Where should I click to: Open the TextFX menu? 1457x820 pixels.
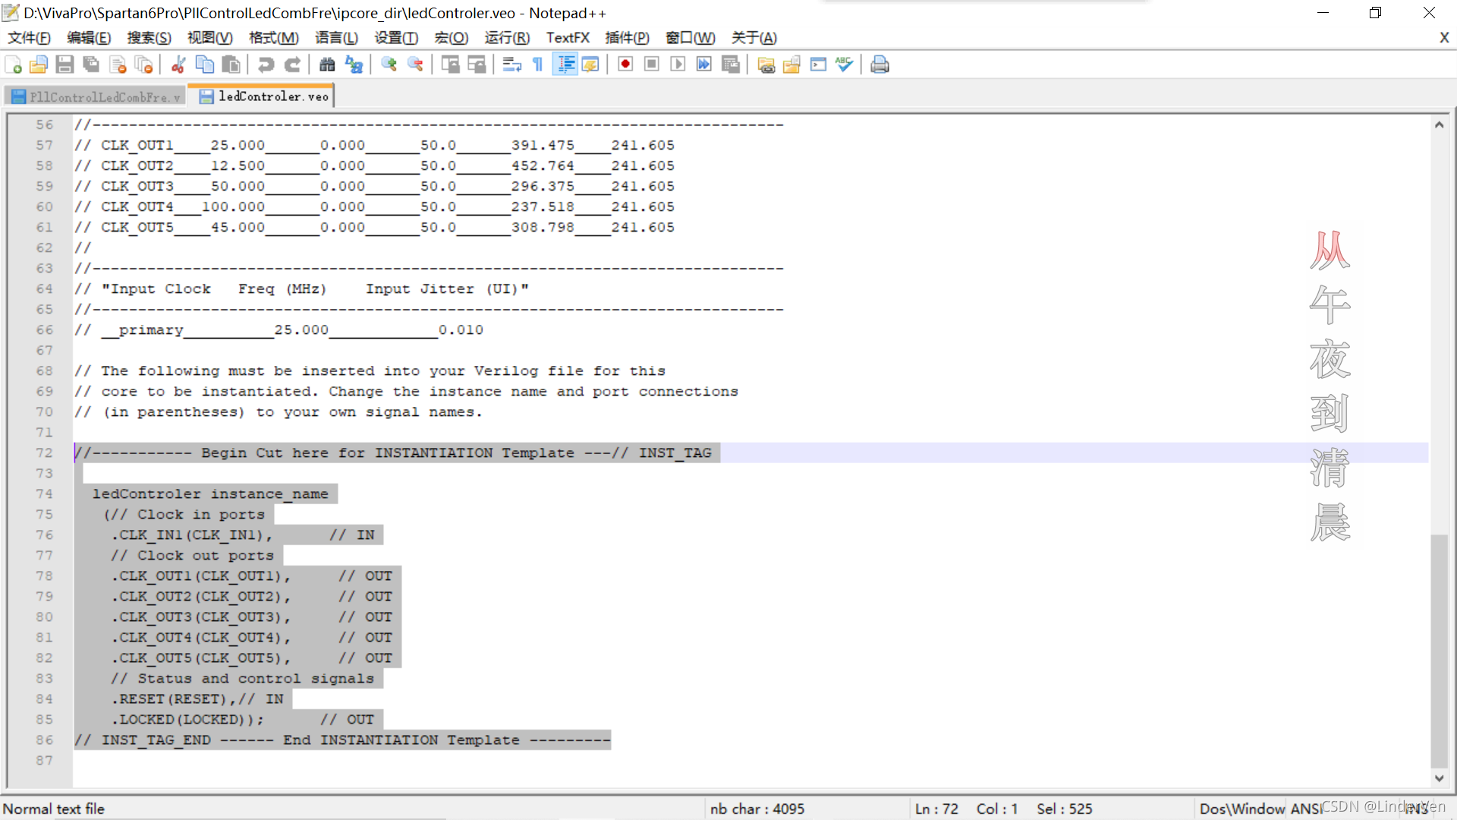(568, 37)
